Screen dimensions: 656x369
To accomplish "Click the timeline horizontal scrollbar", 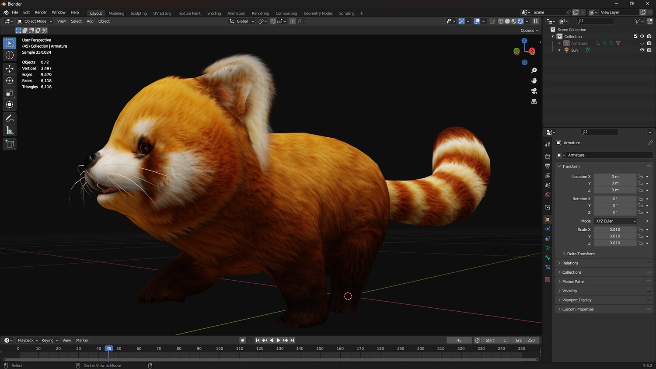I will (270, 360).
